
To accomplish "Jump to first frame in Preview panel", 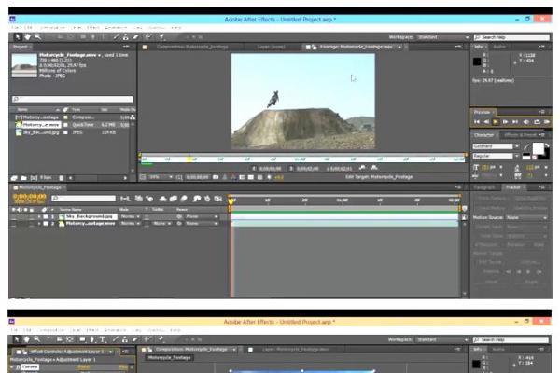I will tap(478, 121).
